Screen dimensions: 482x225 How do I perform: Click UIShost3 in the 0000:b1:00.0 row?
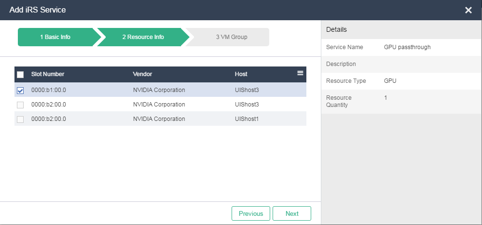pos(247,90)
